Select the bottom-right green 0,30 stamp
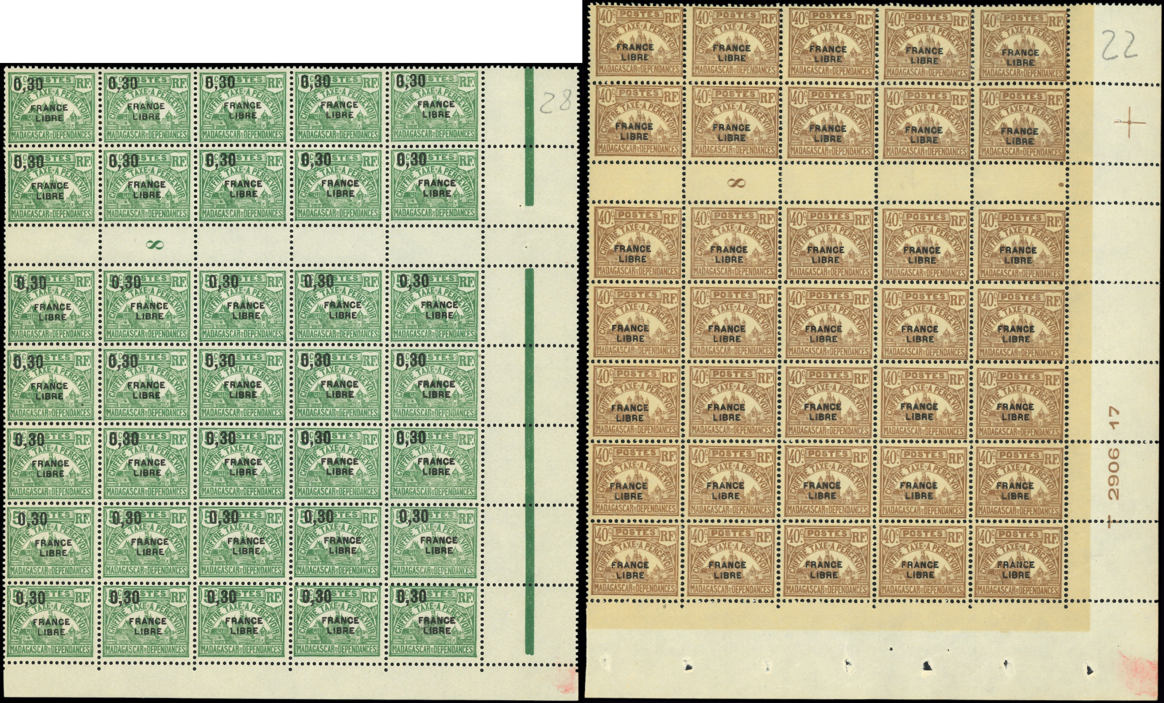This screenshot has width=1164, height=703. tap(433, 621)
